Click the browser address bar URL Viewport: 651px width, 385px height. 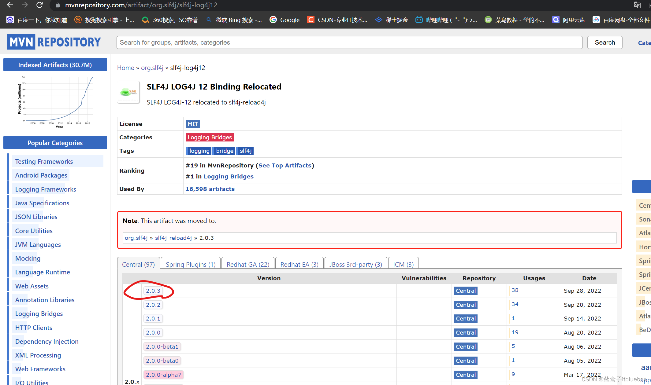coord(141,5)
